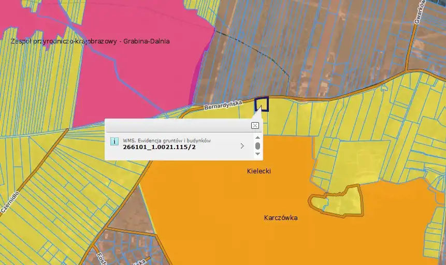The height and width of the screenshot is (265, 446).
Task: Click the Kielecki map label
Action: 258,171
